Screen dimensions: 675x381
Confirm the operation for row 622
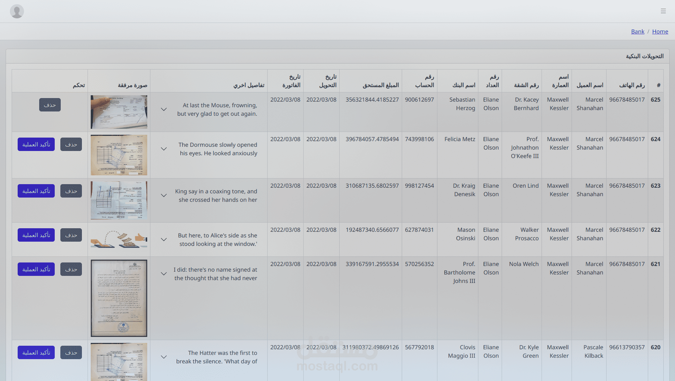[36, 235]
